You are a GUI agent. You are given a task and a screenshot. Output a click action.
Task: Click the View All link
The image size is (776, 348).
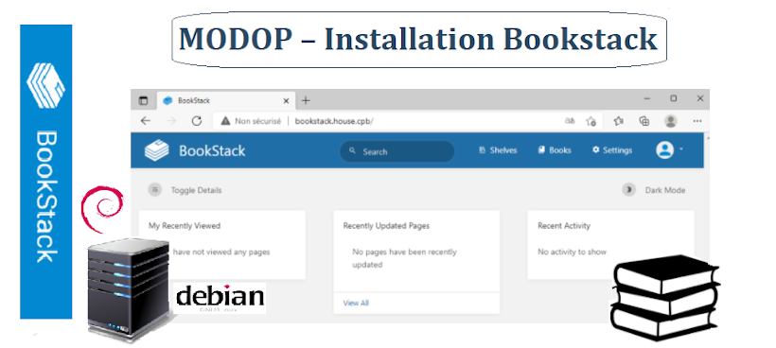[356, 303]
